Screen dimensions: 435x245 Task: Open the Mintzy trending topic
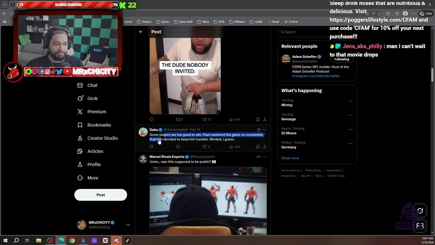click(x=287, y=105)
